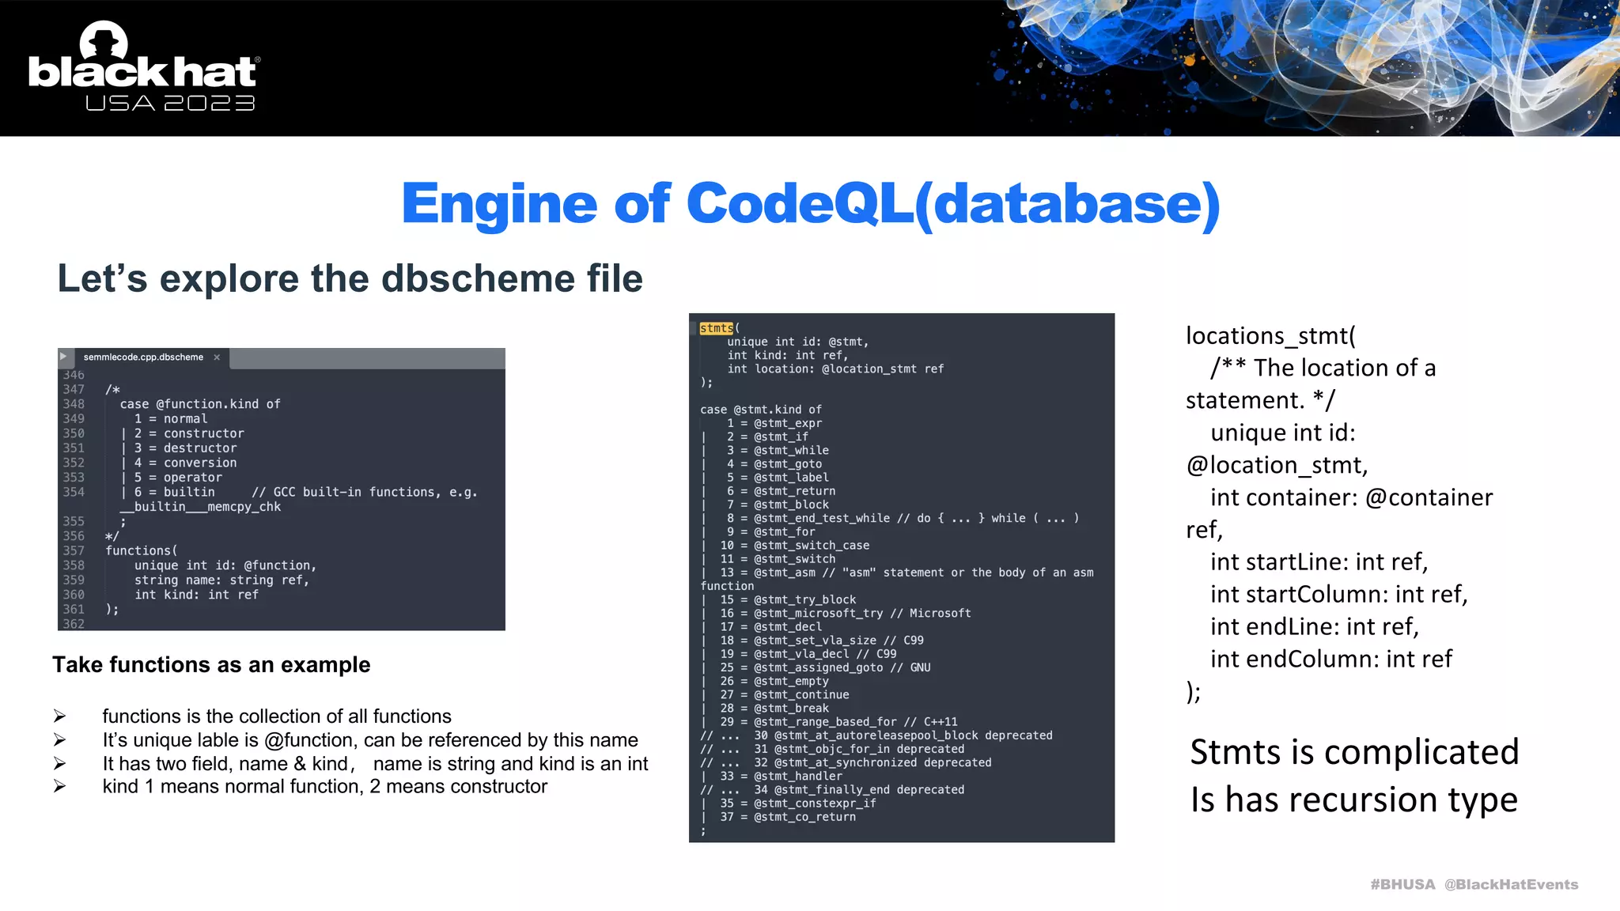The width and height of the screenshot is (1620, 911).
Task: Click line number 361 in the gutter
Action: 74,610
